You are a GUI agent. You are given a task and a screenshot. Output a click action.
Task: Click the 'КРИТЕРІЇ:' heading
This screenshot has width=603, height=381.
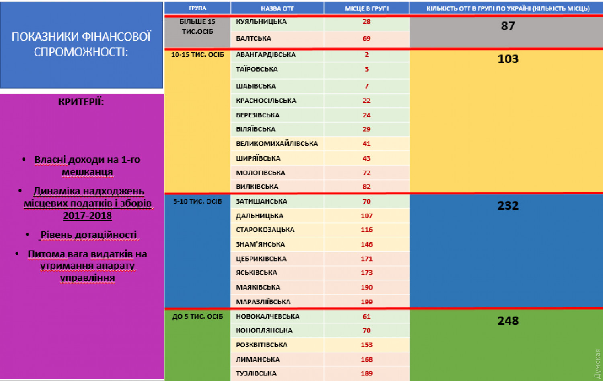(81, 102)
